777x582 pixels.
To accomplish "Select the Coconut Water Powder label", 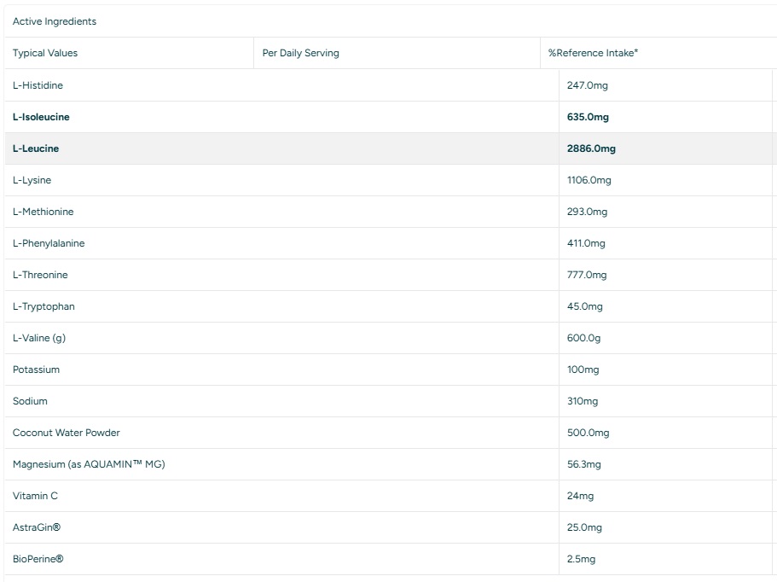I will pos(67,433).
